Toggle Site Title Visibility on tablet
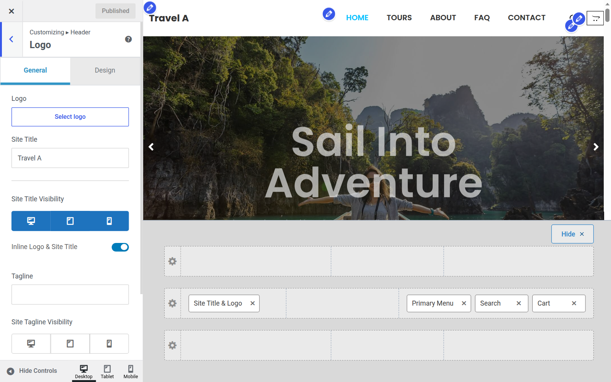 [70, 221]
